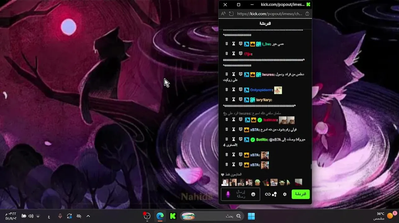Click the lock icon at address bar end
Screen dimensions: 399x223
point(307,14)
